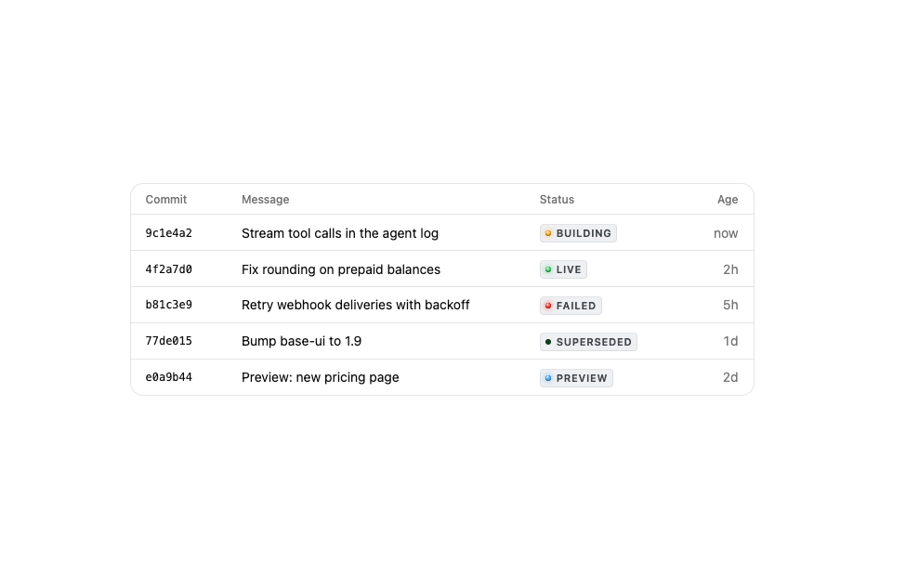Image resolution: width=906 pixels, height=576 pixels.
Task: Click the blue dot in PREVIEW badge
Action: coord(548,378)
